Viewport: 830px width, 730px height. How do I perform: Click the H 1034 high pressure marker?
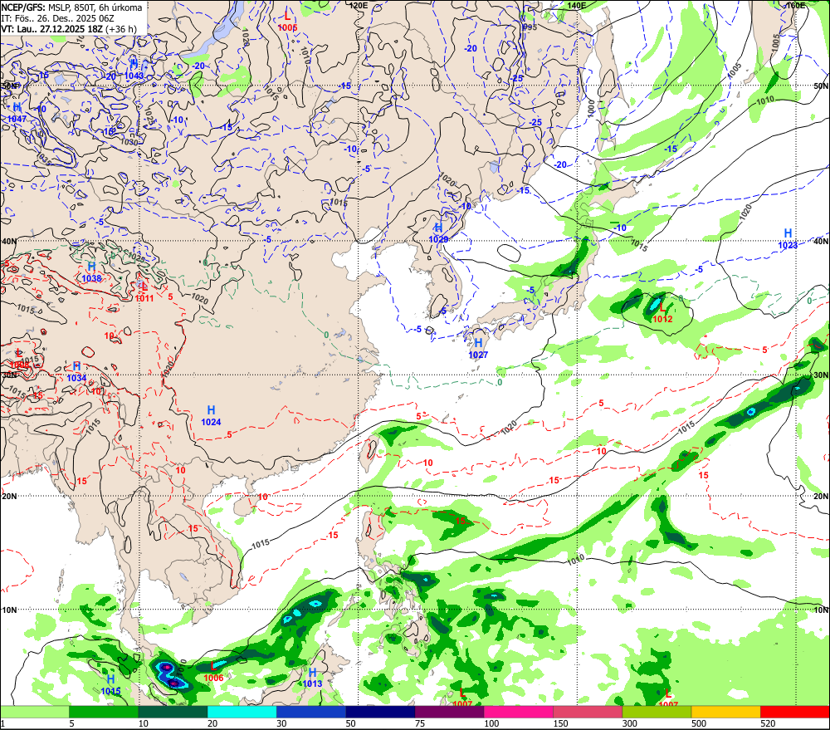pos(76,372)
